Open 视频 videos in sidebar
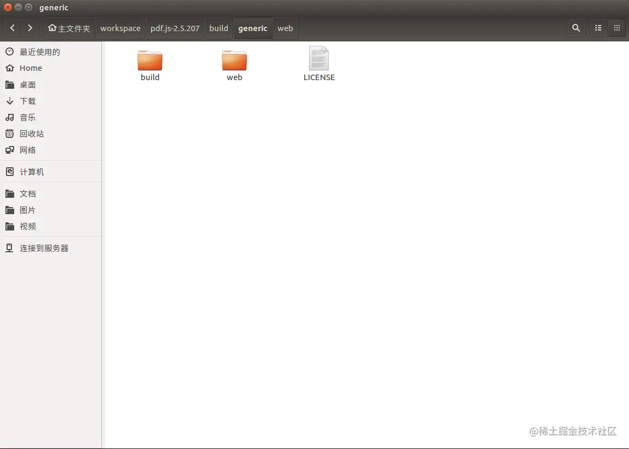The height and width of the screenshot is (449, 629). point(51,227)
